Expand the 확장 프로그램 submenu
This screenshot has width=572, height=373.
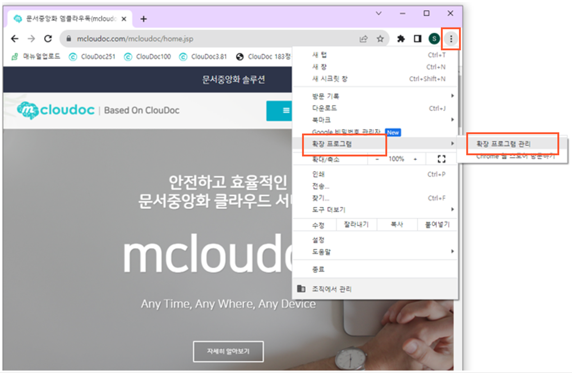pos(375,144)
